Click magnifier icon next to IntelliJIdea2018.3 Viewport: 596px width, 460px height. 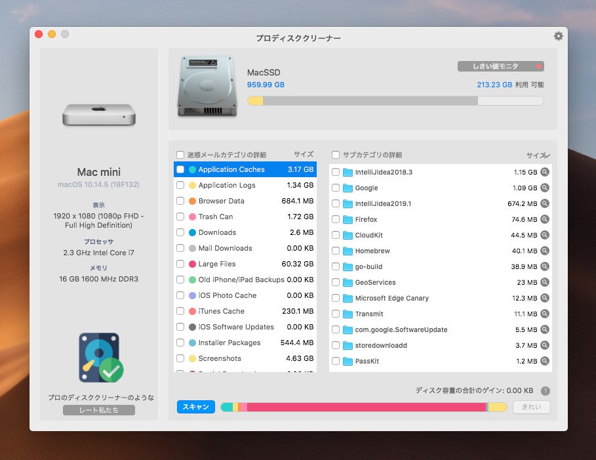pos(544,172)
